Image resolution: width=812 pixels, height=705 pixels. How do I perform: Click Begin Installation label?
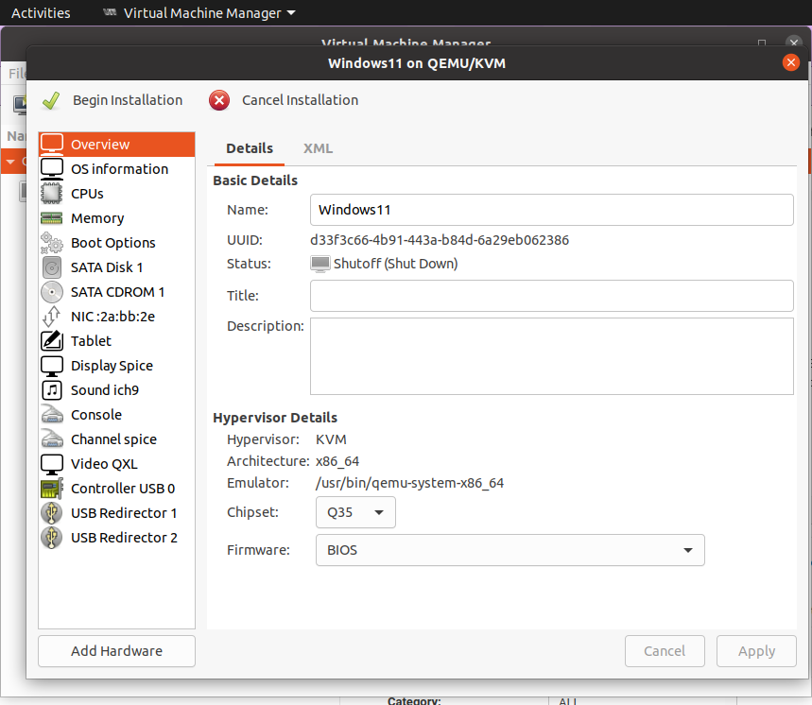coord(128,100)
